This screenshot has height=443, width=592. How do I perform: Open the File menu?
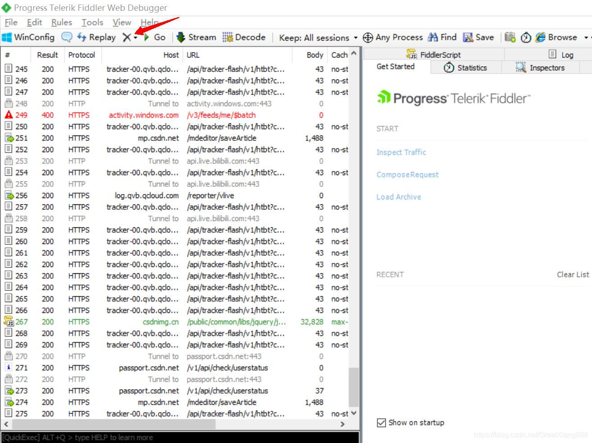tap(11, 22)
